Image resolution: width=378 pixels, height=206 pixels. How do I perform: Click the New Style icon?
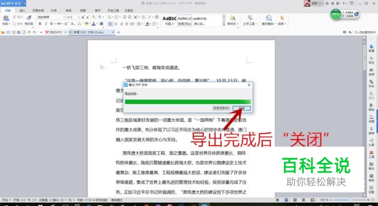pos(232,19)
